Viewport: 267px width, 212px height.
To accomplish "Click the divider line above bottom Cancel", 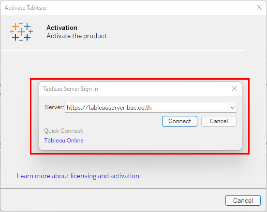I will click(x=133, y=188).
